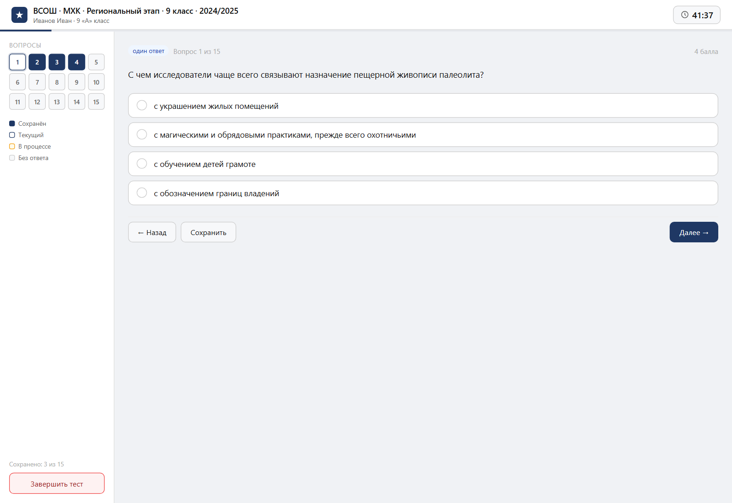Click the clock timer showing 41:37
Image resolution: width=732 pixels, height=503 pixels.
click(696, 15)
